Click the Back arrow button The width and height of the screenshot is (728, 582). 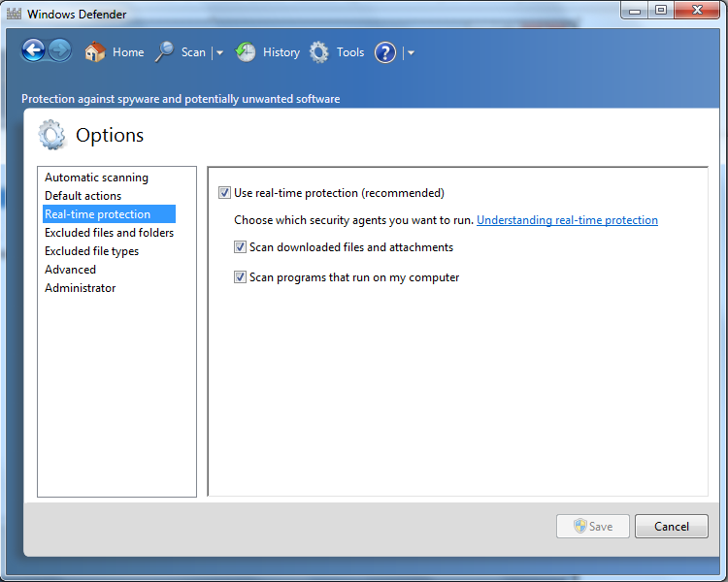click(x=33, y=50)
